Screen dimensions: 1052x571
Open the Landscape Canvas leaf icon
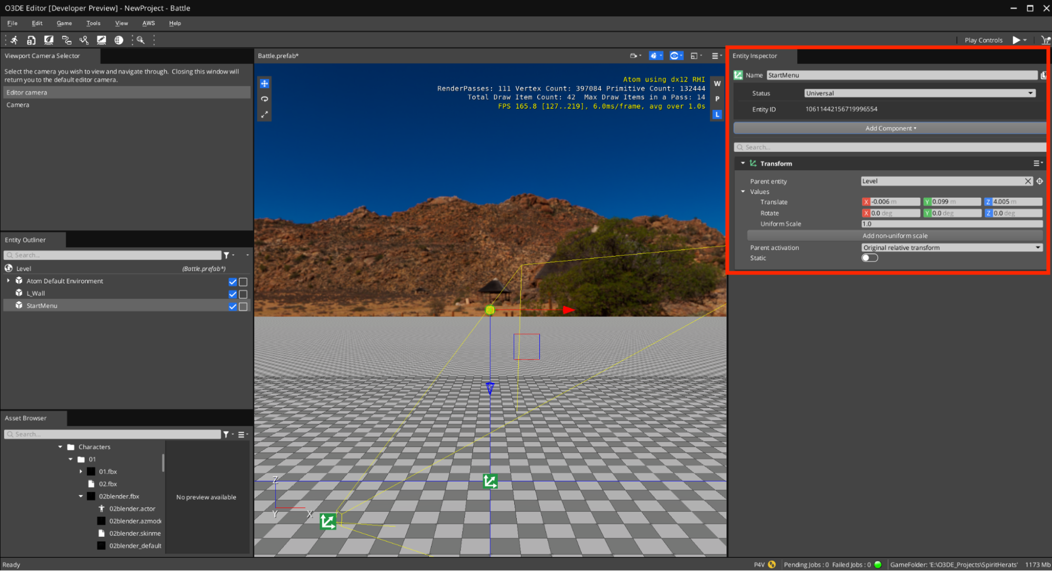[49, 40]
